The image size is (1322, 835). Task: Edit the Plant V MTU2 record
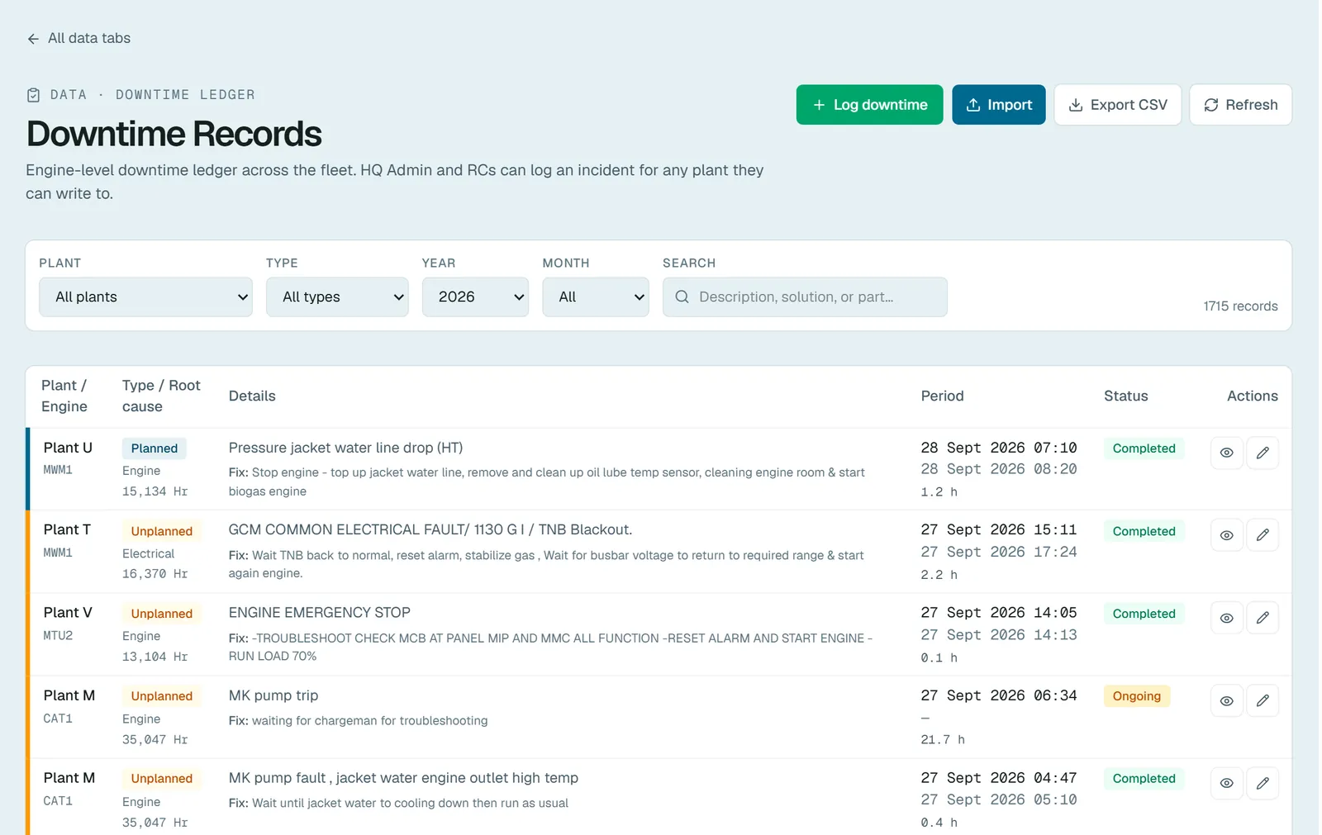click(x=1263, y=618)
